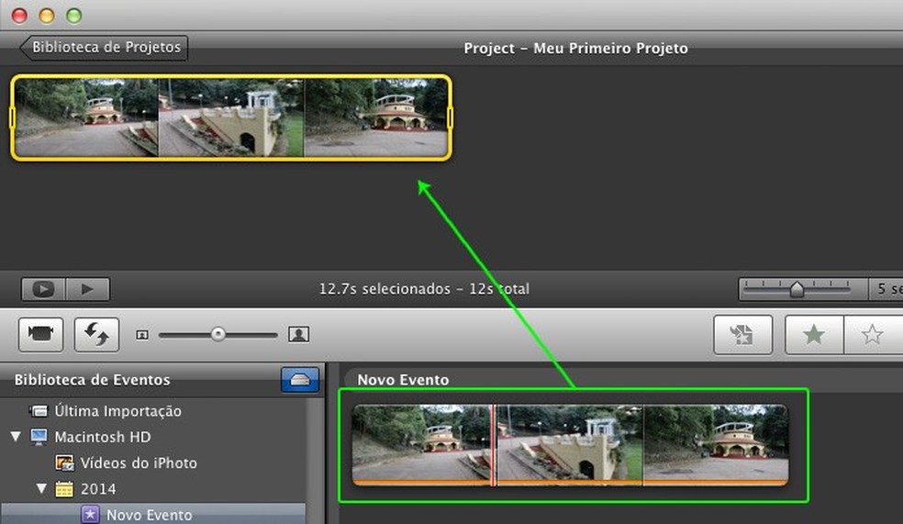The image size is (903, 524).
Task: Open the camera import window
Action: coord(41,334)
